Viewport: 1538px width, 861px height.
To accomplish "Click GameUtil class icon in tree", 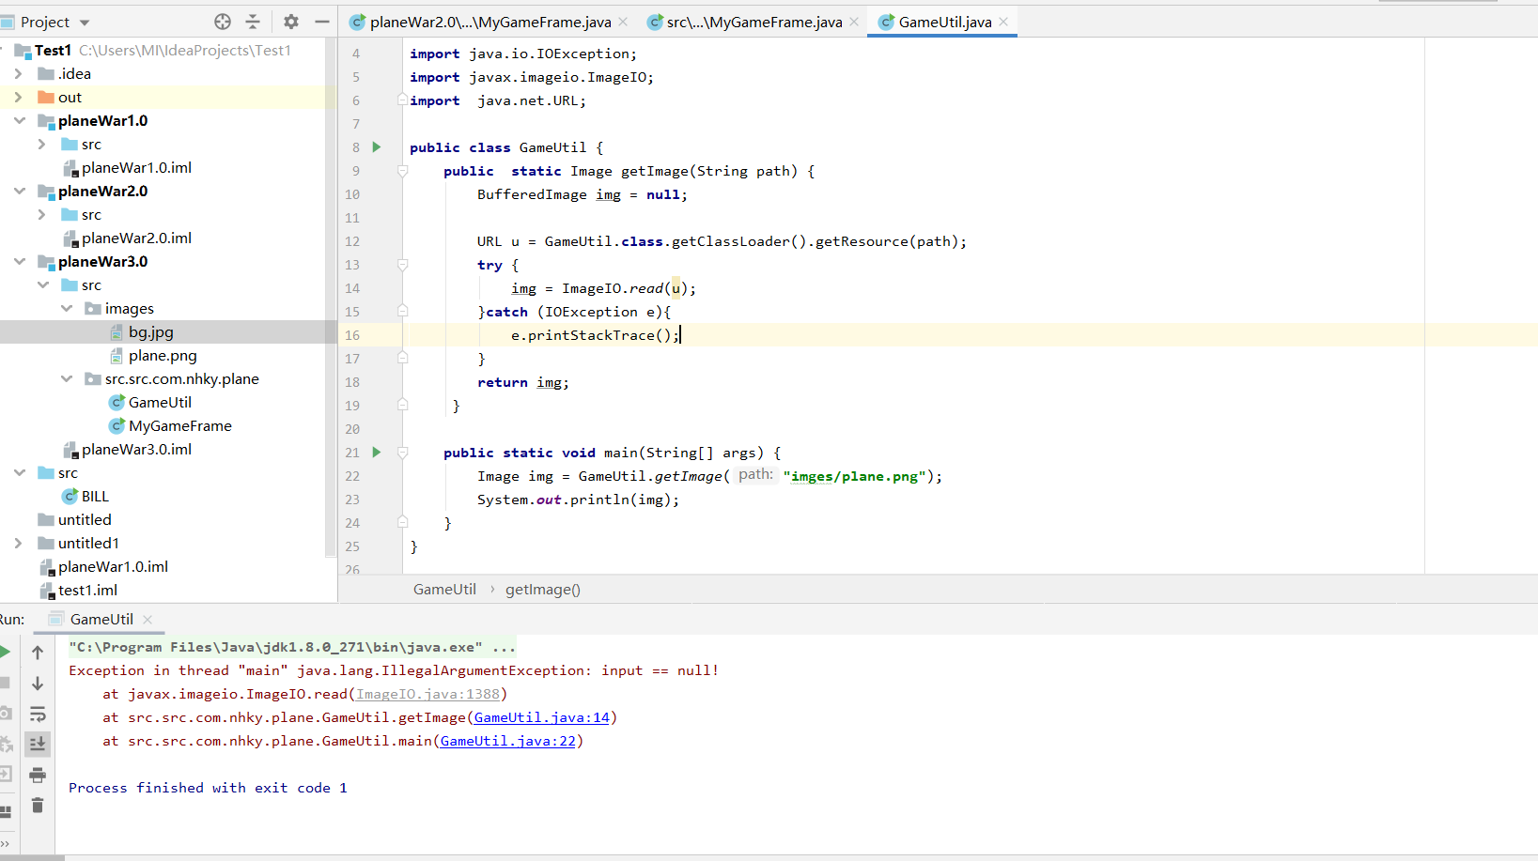I will tap(117, 403).
